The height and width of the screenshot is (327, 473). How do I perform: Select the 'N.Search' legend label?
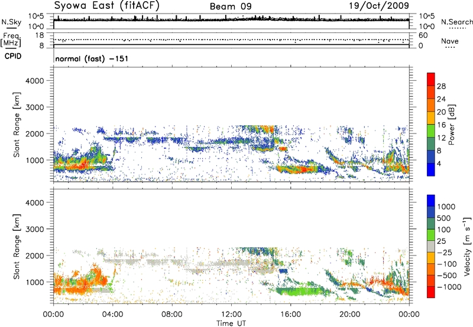coord(457,22)
